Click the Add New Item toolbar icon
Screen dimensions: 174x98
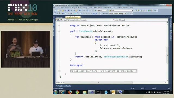coord(59,10)
